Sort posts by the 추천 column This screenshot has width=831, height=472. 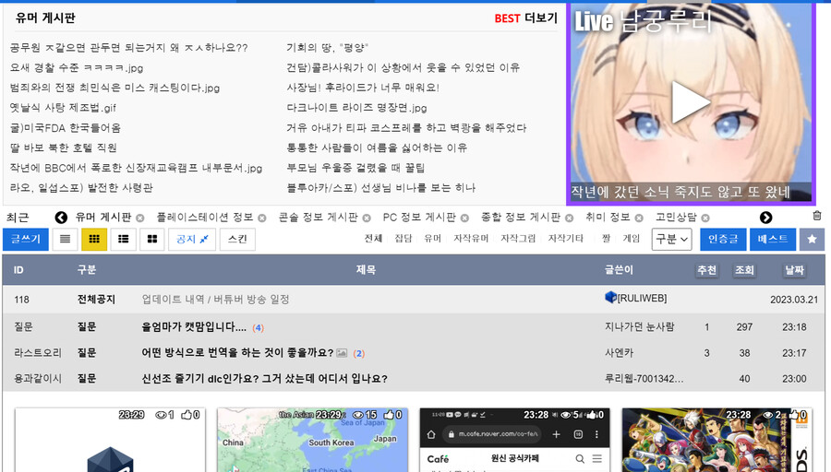[x=706, y=270]
